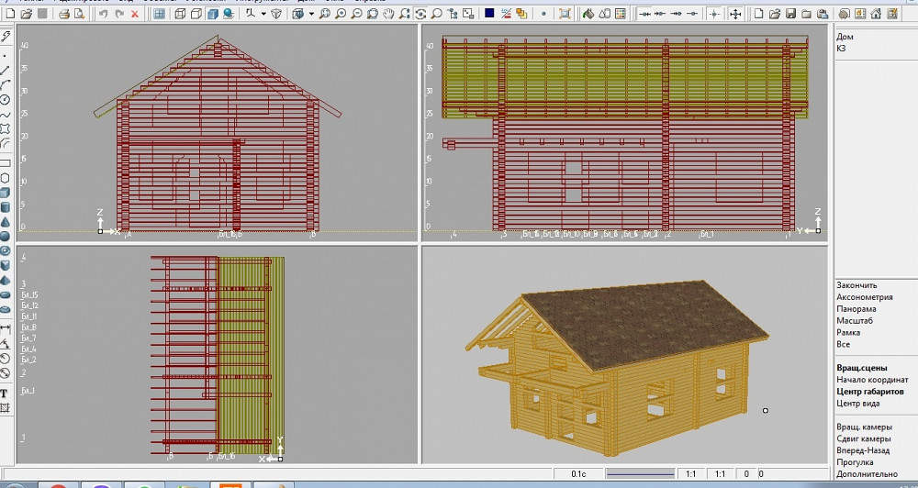The width and height of the screenshot is (918, 488).
Task: Choose Панорама from the right panel list
Action: click(x=856, y=309)
